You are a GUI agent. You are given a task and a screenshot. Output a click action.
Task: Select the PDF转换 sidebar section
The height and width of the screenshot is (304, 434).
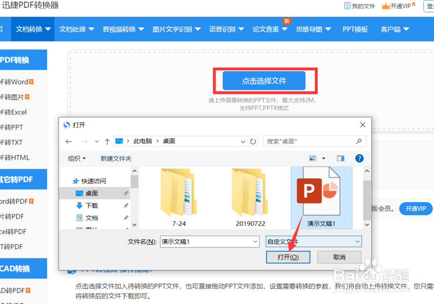pyautogui.click(x=23, y=60)
